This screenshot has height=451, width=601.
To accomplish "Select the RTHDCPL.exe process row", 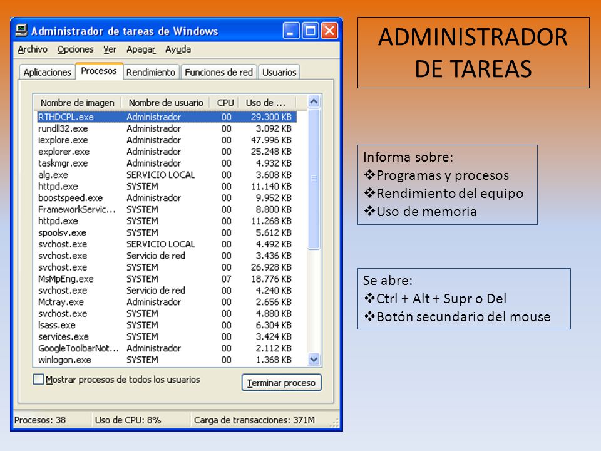I will [167, 117].
